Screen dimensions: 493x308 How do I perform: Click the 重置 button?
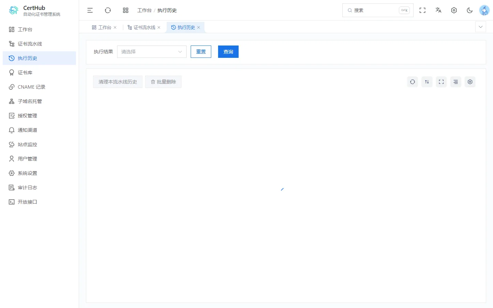point(201,52)
